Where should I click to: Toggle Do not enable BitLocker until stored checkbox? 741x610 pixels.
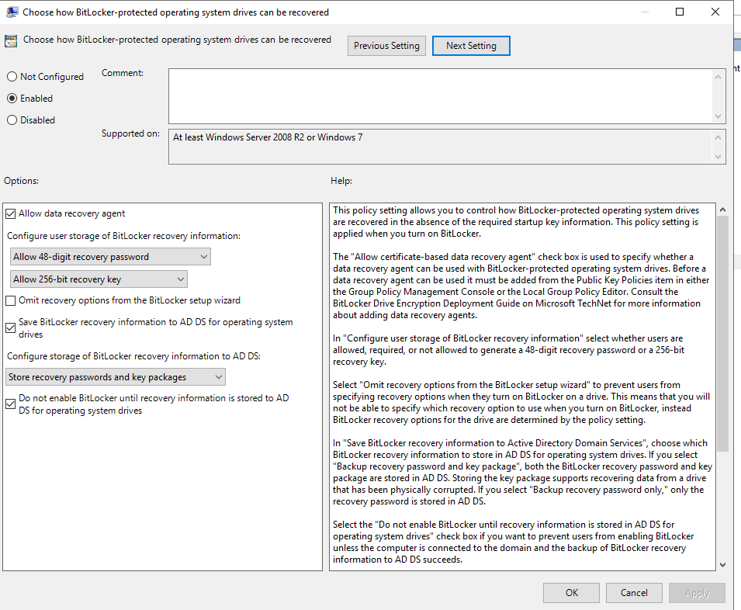[x=10, y=404]
